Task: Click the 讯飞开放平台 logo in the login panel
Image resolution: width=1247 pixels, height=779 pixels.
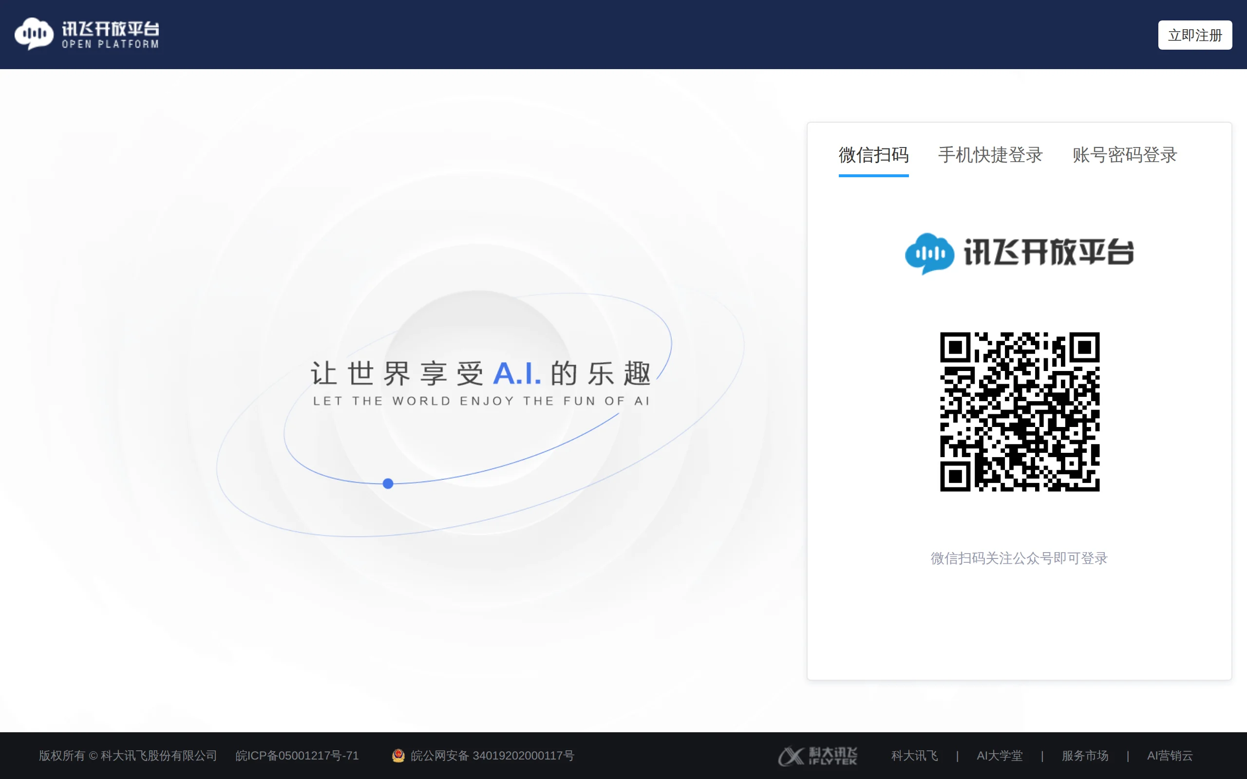Action: click(x=1019, y=253)
